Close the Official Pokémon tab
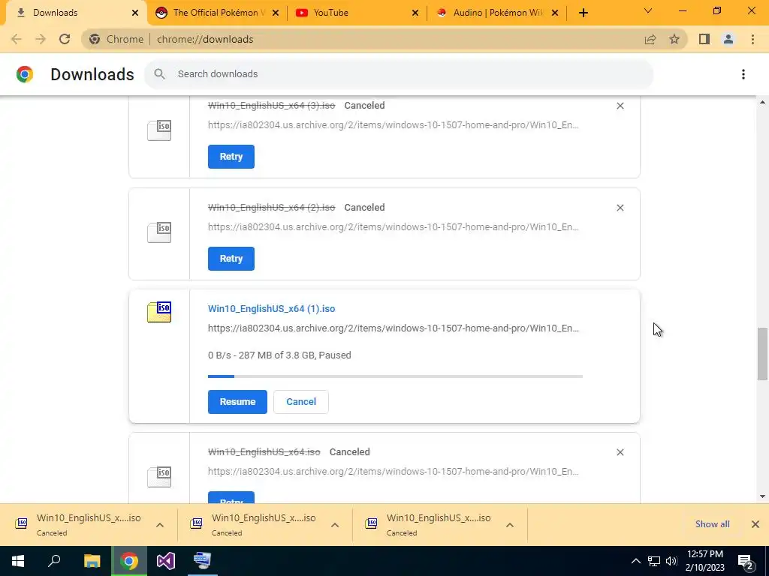 (275, 13)
